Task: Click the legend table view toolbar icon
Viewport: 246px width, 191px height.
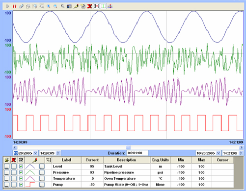Action: (x=69, y=6)
